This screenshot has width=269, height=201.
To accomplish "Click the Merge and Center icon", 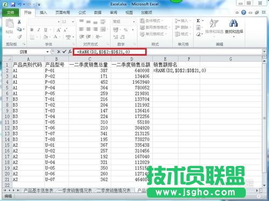I will pos(103,29).
